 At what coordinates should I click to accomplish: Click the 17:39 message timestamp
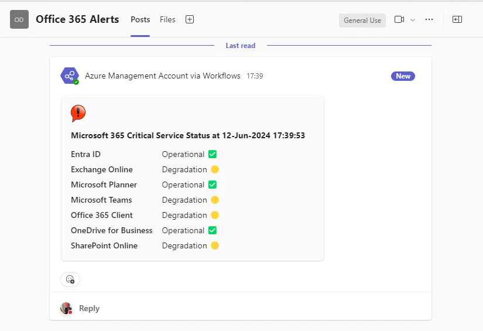pos(255,76)
